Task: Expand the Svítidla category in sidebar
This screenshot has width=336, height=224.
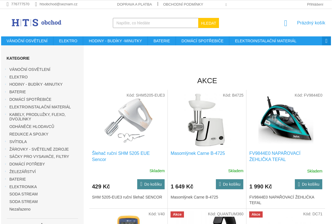Action: (5, 142)
